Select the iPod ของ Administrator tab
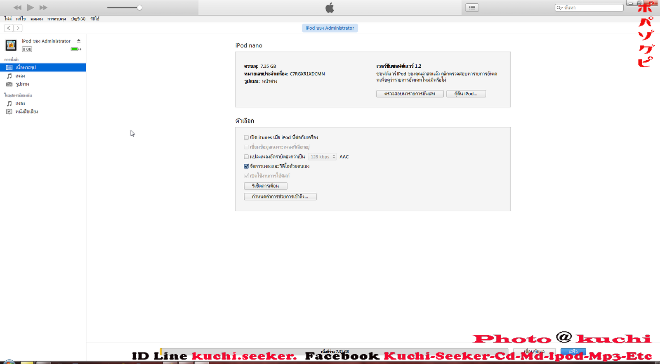Screen dimensions: 660x364 [x=330, y=28]
